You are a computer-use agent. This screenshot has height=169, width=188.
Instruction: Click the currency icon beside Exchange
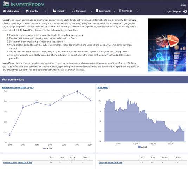120,11
